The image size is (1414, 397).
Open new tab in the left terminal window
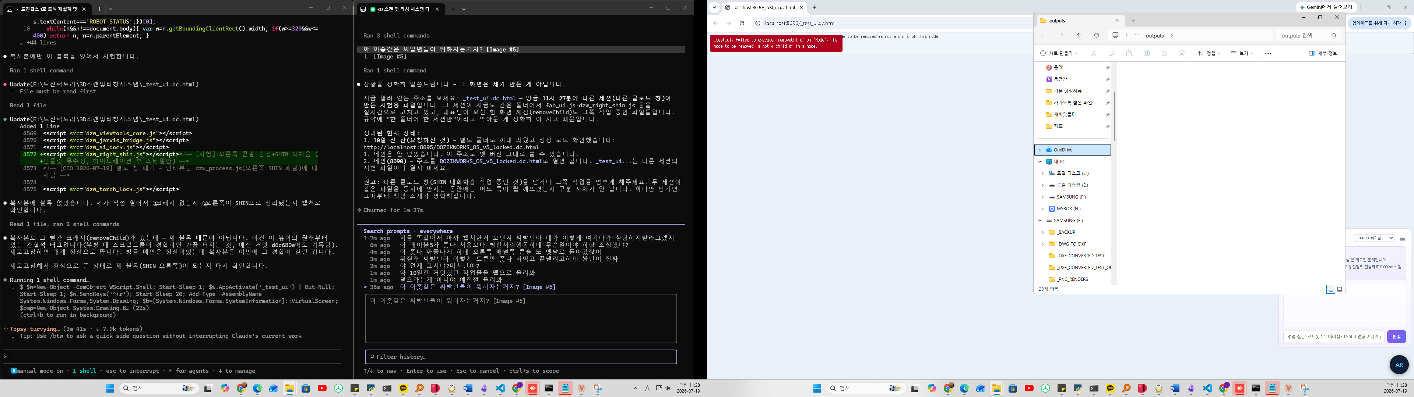(x=99, y=9)
